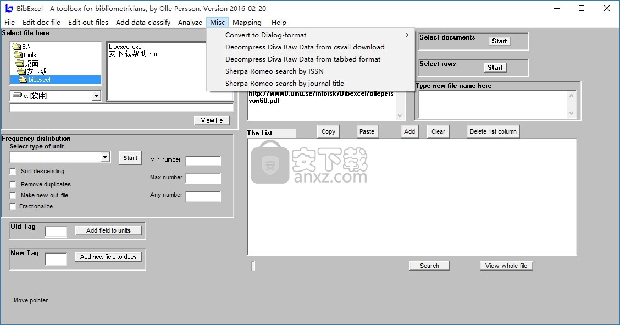The image size is (620, 325).
Task: Click Add new field to docs button
Action: pos(108,257)
